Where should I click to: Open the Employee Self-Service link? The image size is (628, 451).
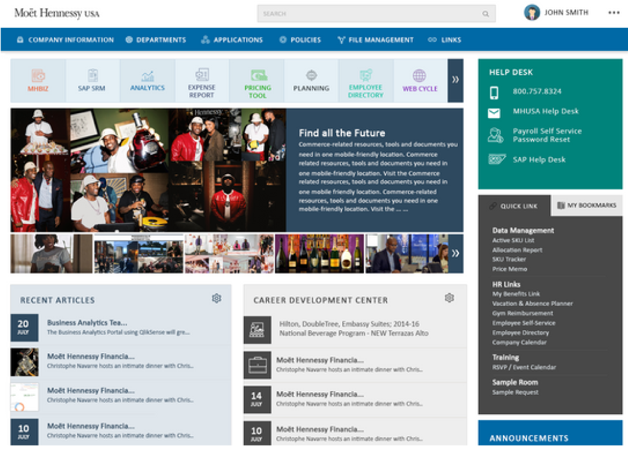point(524,323)
